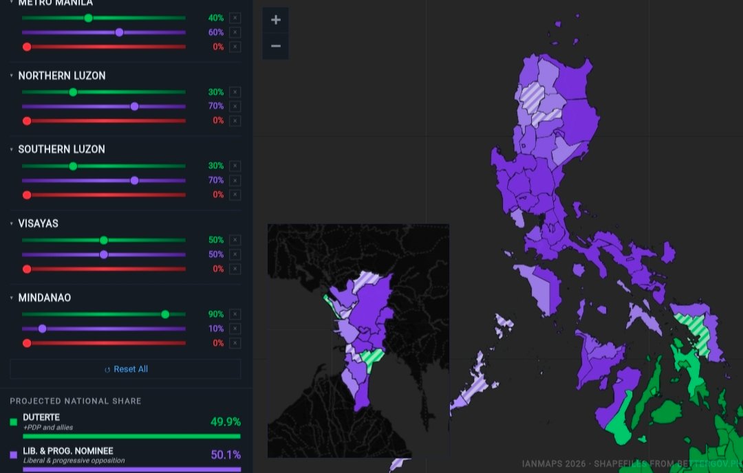Screen dimensions: 743x473
Task: Select the Duterte 49.9% share value
Action: 226,422
